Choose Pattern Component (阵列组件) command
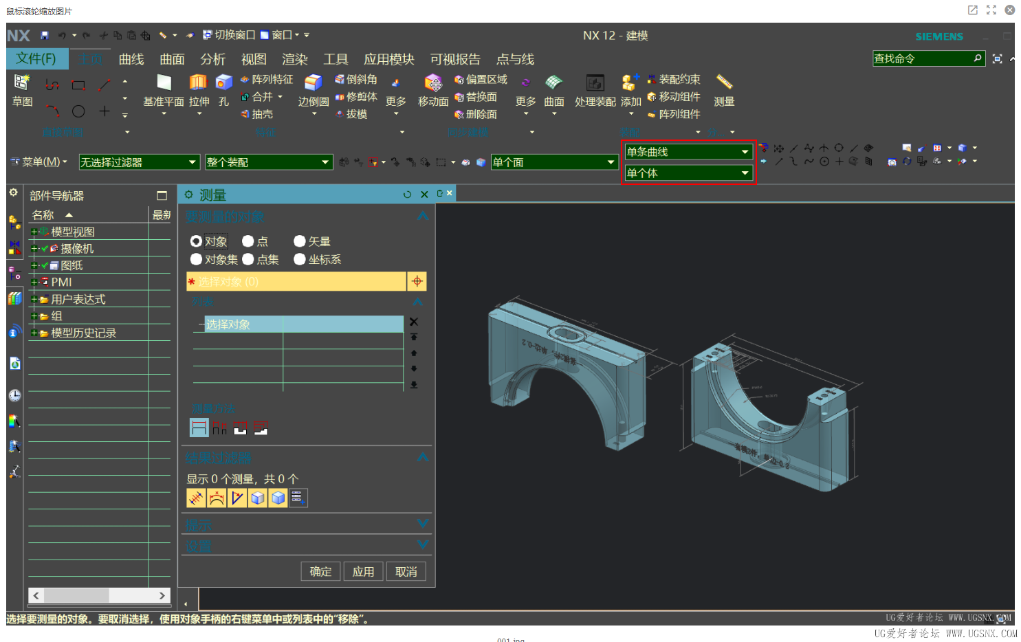1021x642 pixels. 674,114
